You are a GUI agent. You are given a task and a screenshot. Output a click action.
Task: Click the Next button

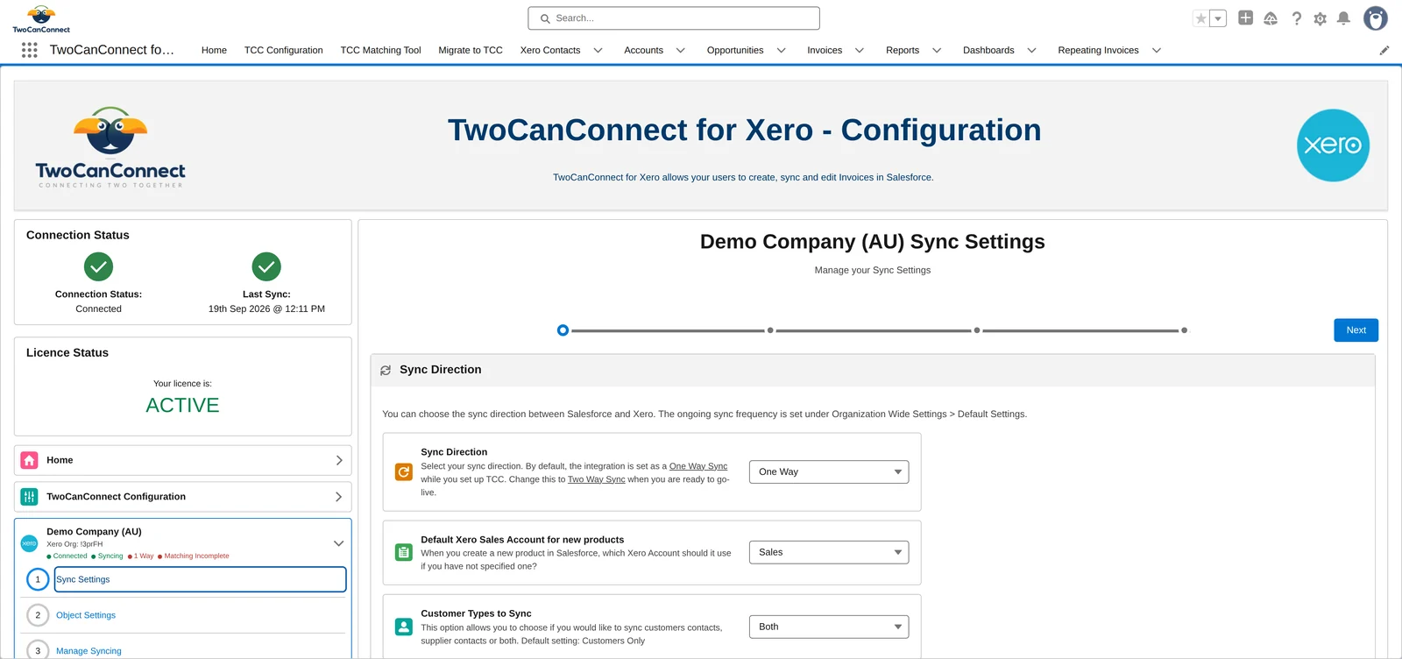coord(1356,330)
